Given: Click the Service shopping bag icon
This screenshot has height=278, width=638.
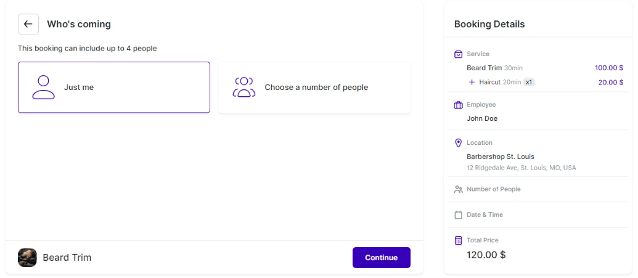Looking at the screenshot, I should (458, 54).
